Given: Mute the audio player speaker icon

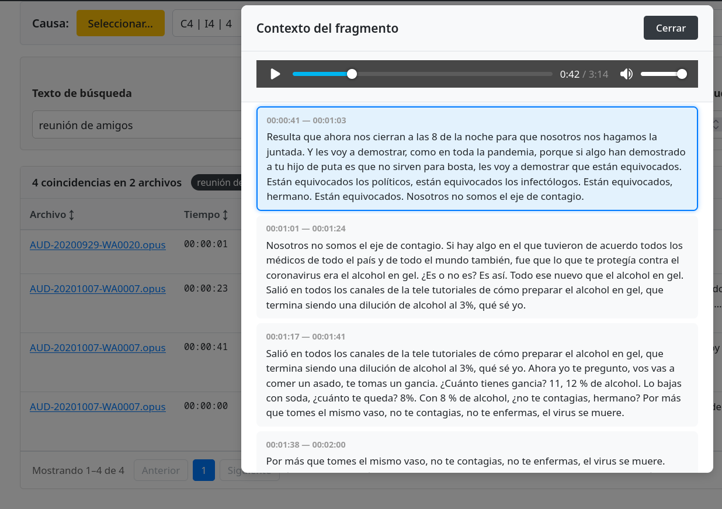Looking at the screenshot, I should 626,74.
